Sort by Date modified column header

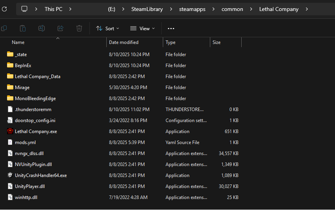pyautogui.click(x=124, y=42)
